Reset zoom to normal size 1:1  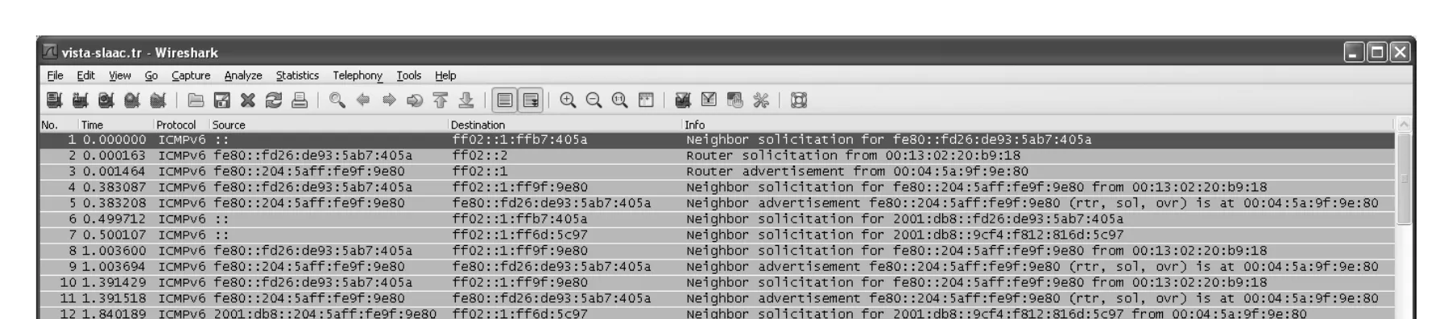coord(619,100)
